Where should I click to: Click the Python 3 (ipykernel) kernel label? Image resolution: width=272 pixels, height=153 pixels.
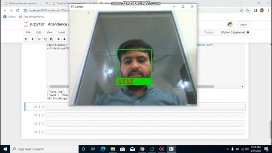pos(233,32)
